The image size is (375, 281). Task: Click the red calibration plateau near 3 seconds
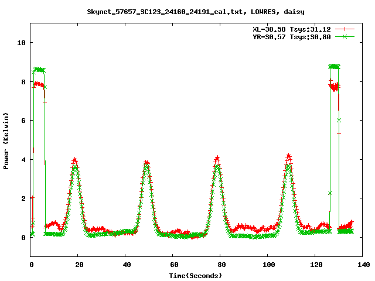tap(39, 84)
